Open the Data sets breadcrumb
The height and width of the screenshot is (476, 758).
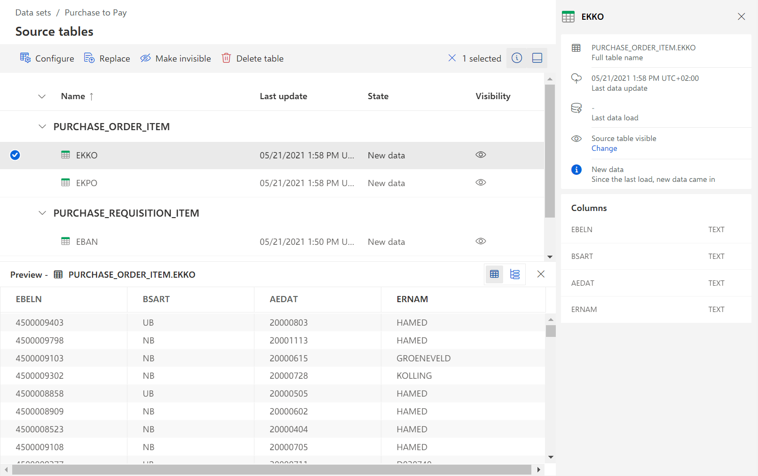pyautogui.click(x=33, y=13)
